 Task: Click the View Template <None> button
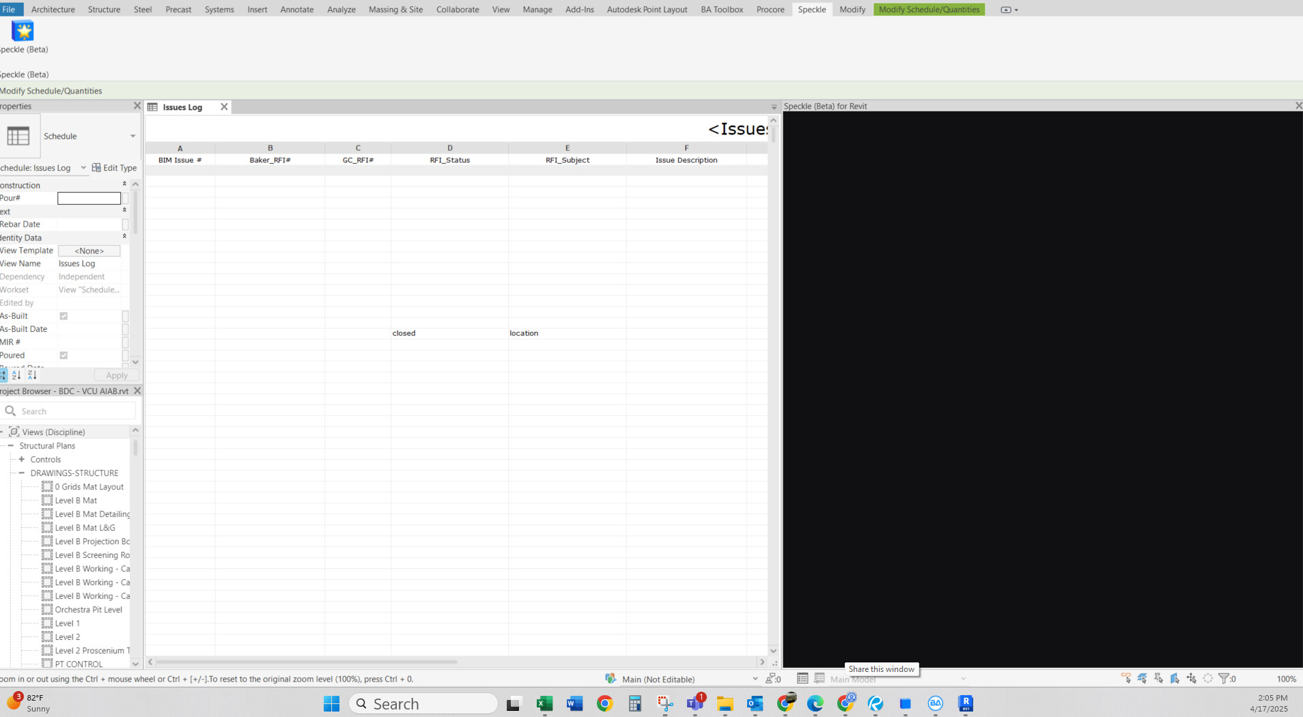(x=89, y=251)
